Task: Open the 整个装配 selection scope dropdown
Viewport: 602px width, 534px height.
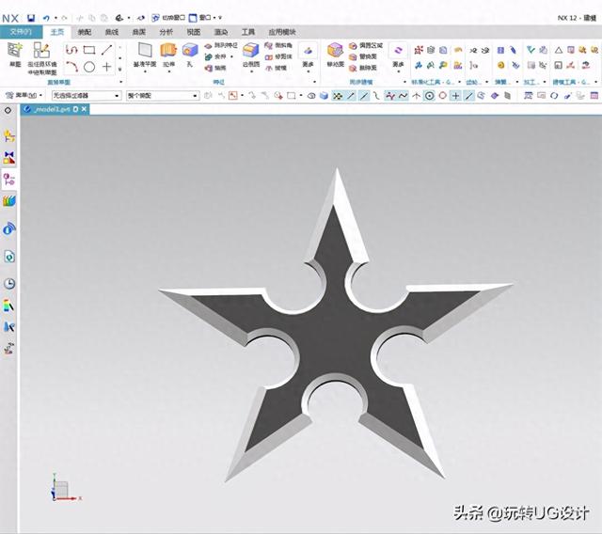Action: (x=163, y=96)
